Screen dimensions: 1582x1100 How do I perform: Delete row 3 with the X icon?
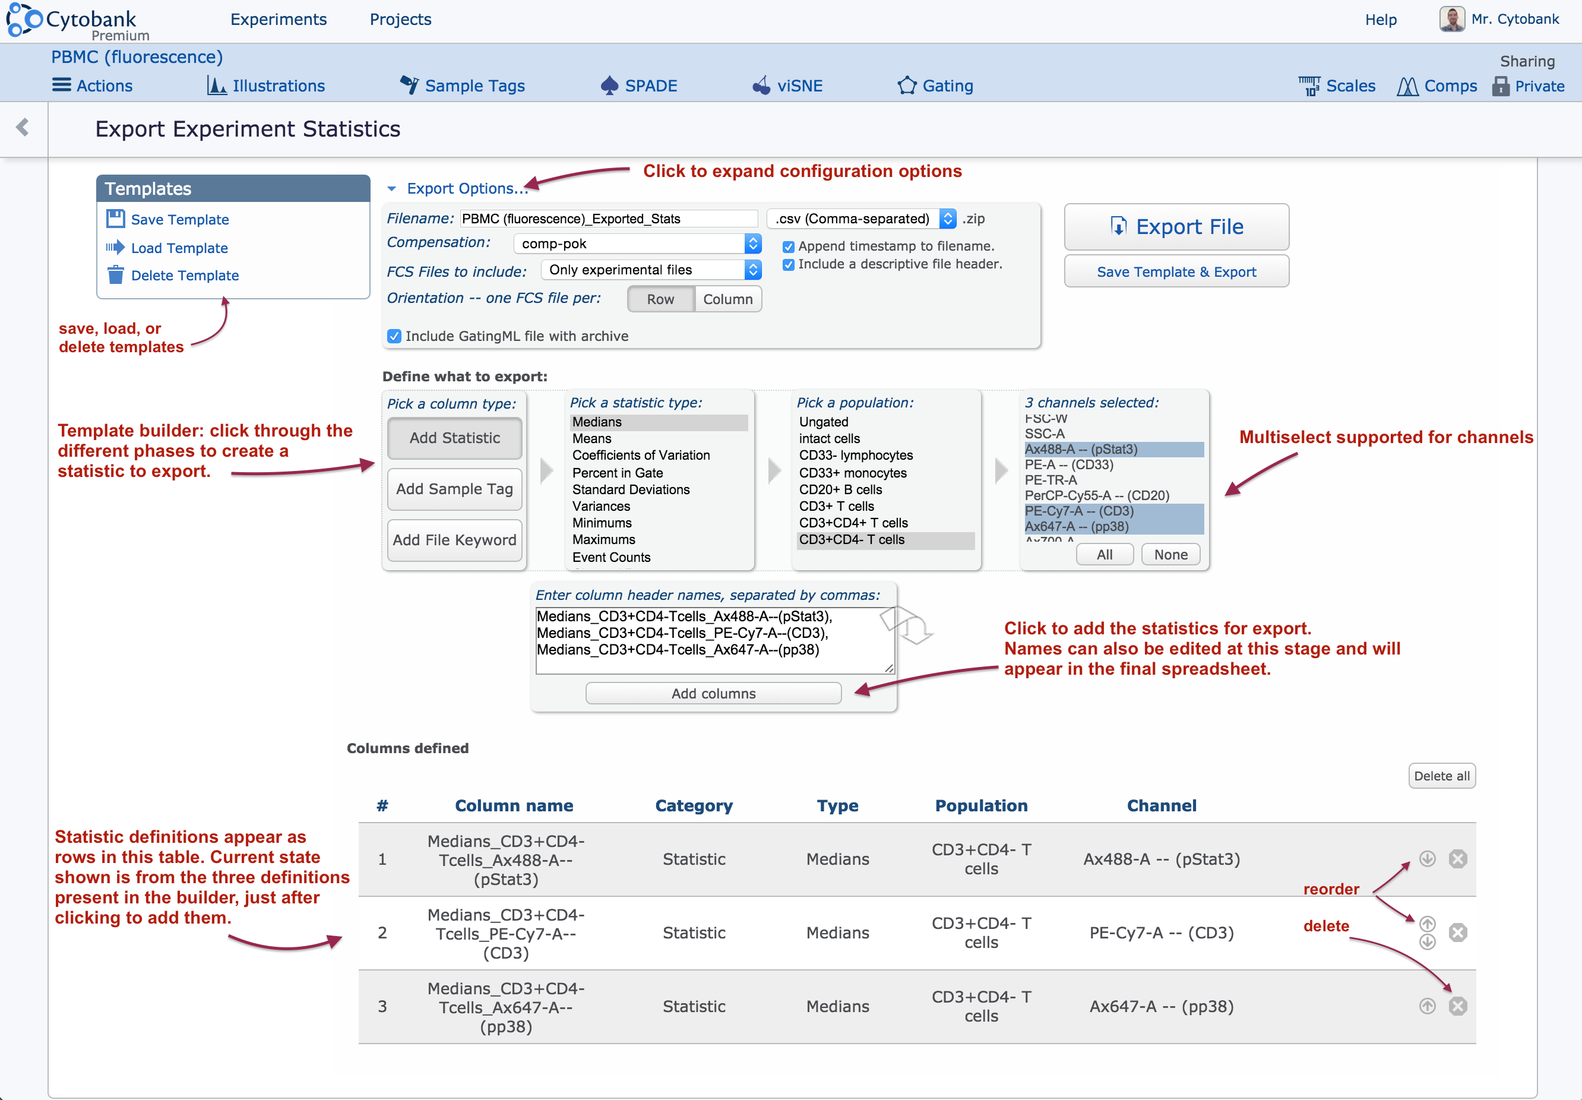click(1457, 1006)
